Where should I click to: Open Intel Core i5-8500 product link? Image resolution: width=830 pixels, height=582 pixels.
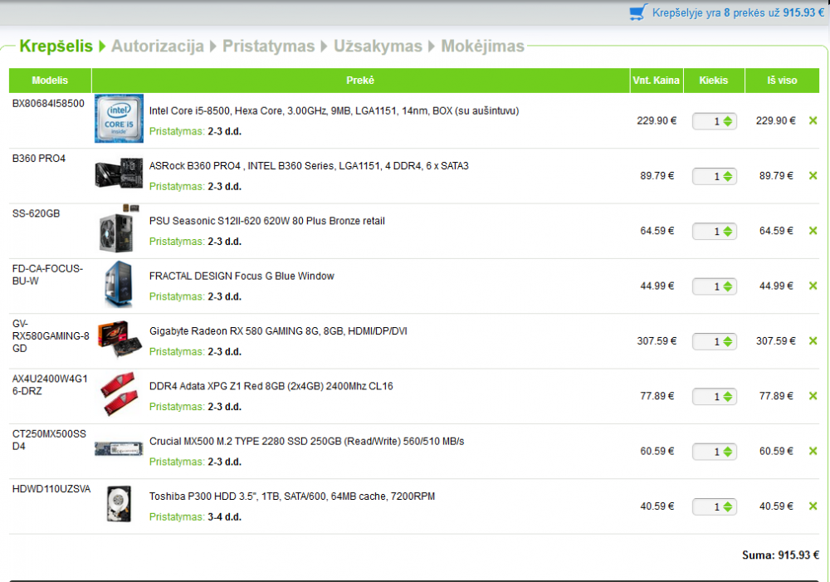[334, 110]
